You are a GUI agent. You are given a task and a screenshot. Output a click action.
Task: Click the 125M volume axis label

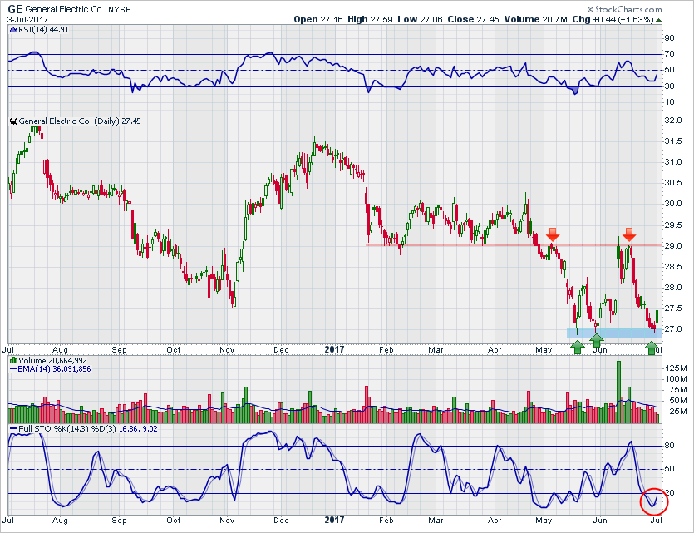676,368
